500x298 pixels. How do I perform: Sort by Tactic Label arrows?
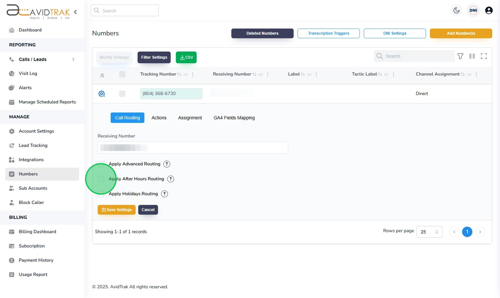point(380,74)
